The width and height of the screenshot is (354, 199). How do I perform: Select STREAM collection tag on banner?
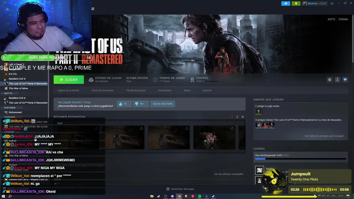point(343,19)
